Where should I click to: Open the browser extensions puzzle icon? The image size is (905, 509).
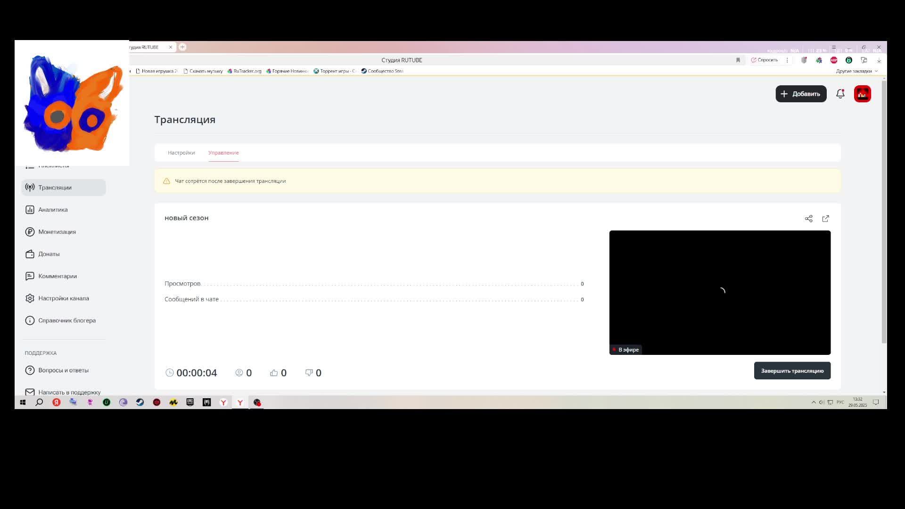point(864,60)
